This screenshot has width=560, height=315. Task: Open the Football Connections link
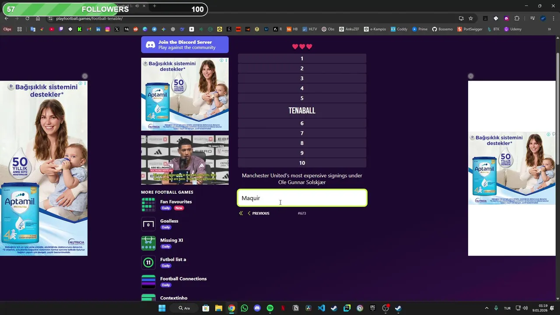click(x=183, y=279)
